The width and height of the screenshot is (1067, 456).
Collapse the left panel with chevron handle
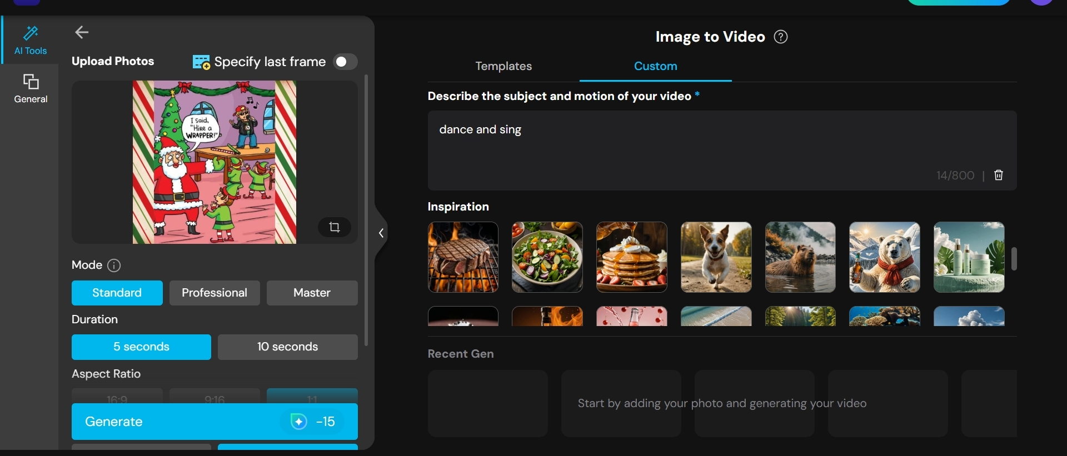(381, 233)
